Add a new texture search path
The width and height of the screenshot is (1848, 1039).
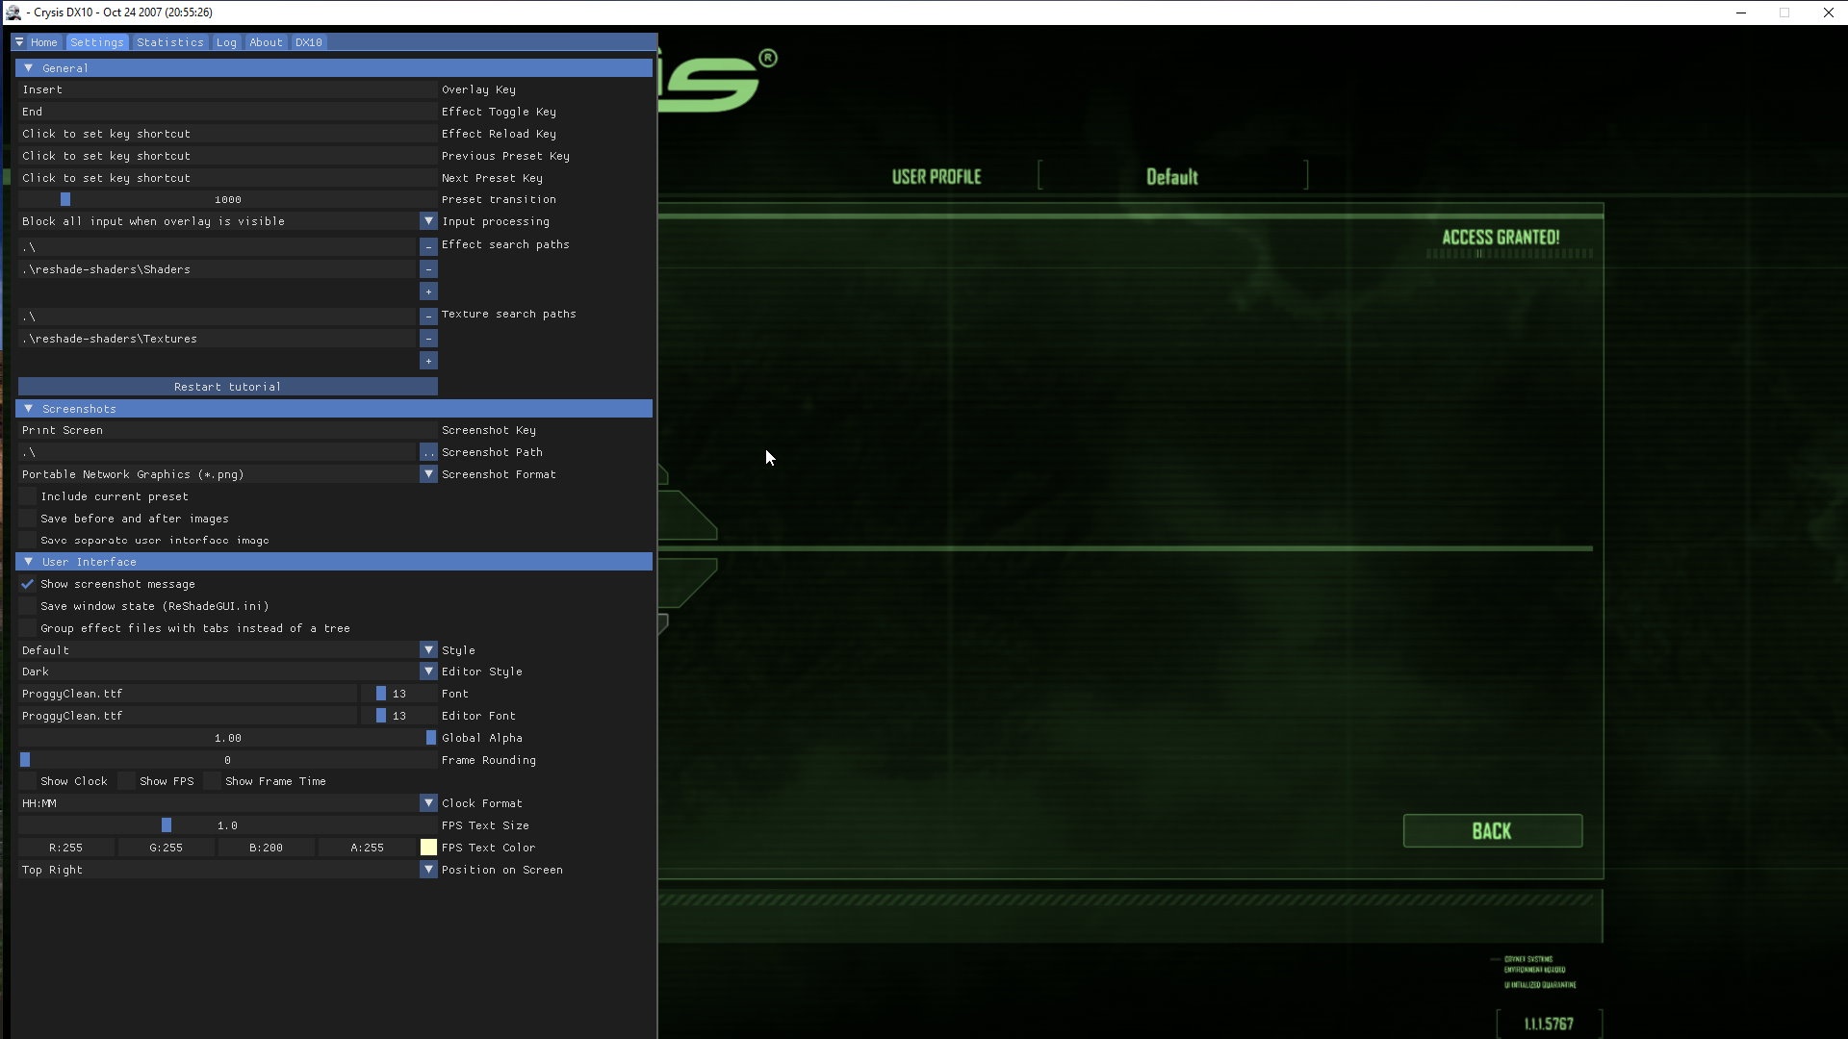(428, 361)
